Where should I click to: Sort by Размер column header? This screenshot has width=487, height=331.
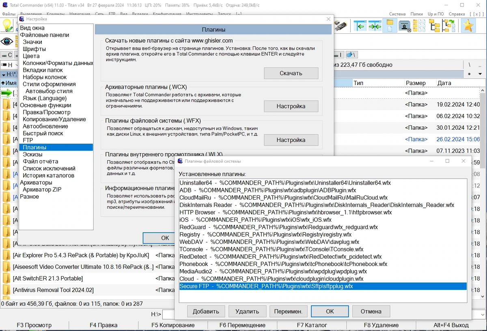click(x=420, y=83)
